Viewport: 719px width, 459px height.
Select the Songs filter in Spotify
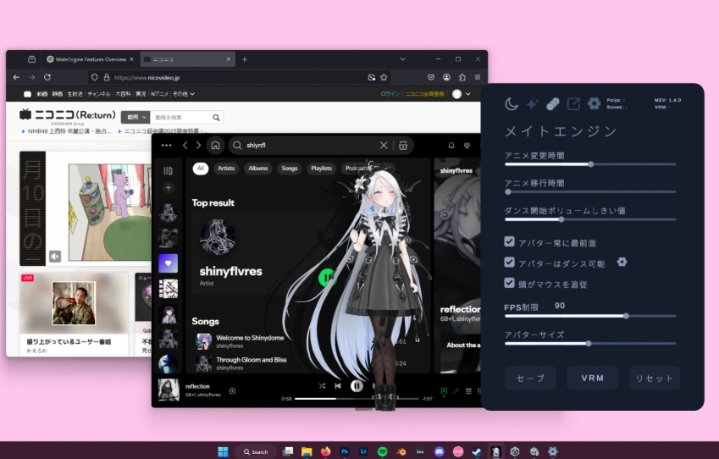(x=290, y=169)
